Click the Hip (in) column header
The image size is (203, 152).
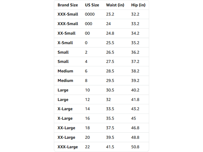(x=138, y=5)
